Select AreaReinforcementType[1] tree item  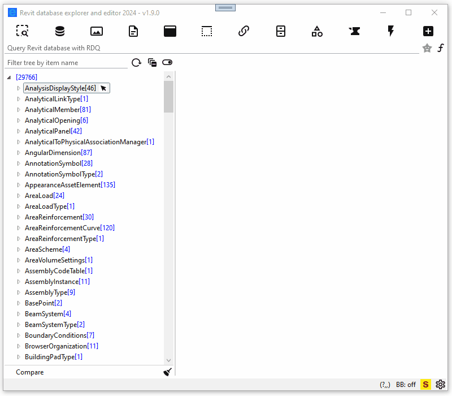64,238
